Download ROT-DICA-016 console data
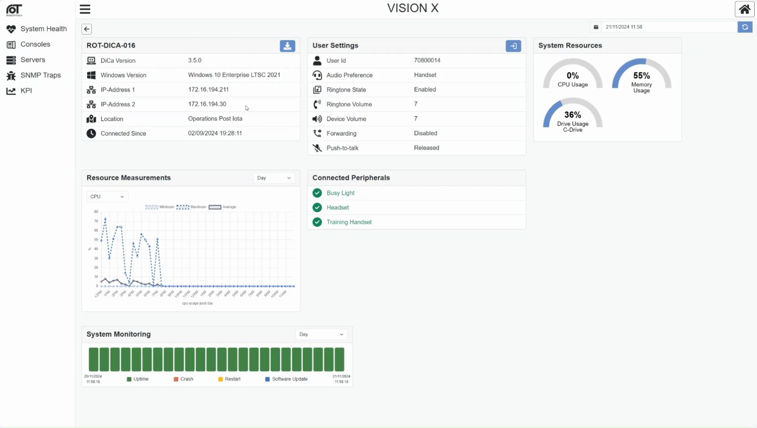 (287, 46)
